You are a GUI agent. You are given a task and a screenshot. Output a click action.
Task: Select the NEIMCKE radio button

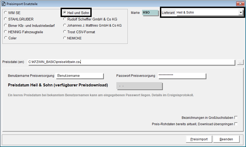pyautogui.click(x=65, y=38)
